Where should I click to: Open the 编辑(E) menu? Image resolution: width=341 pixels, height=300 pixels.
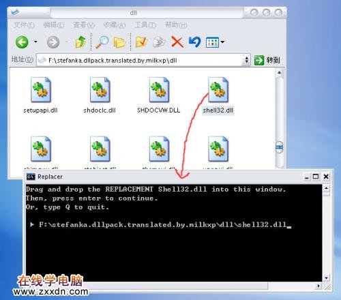pyautogui.click(x=54, y=25)
